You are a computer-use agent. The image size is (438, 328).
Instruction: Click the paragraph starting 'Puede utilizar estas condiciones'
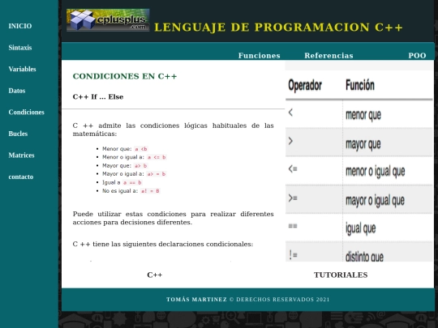173,218
